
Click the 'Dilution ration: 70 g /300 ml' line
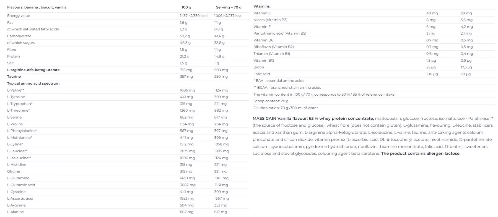(x=286, y=108)
